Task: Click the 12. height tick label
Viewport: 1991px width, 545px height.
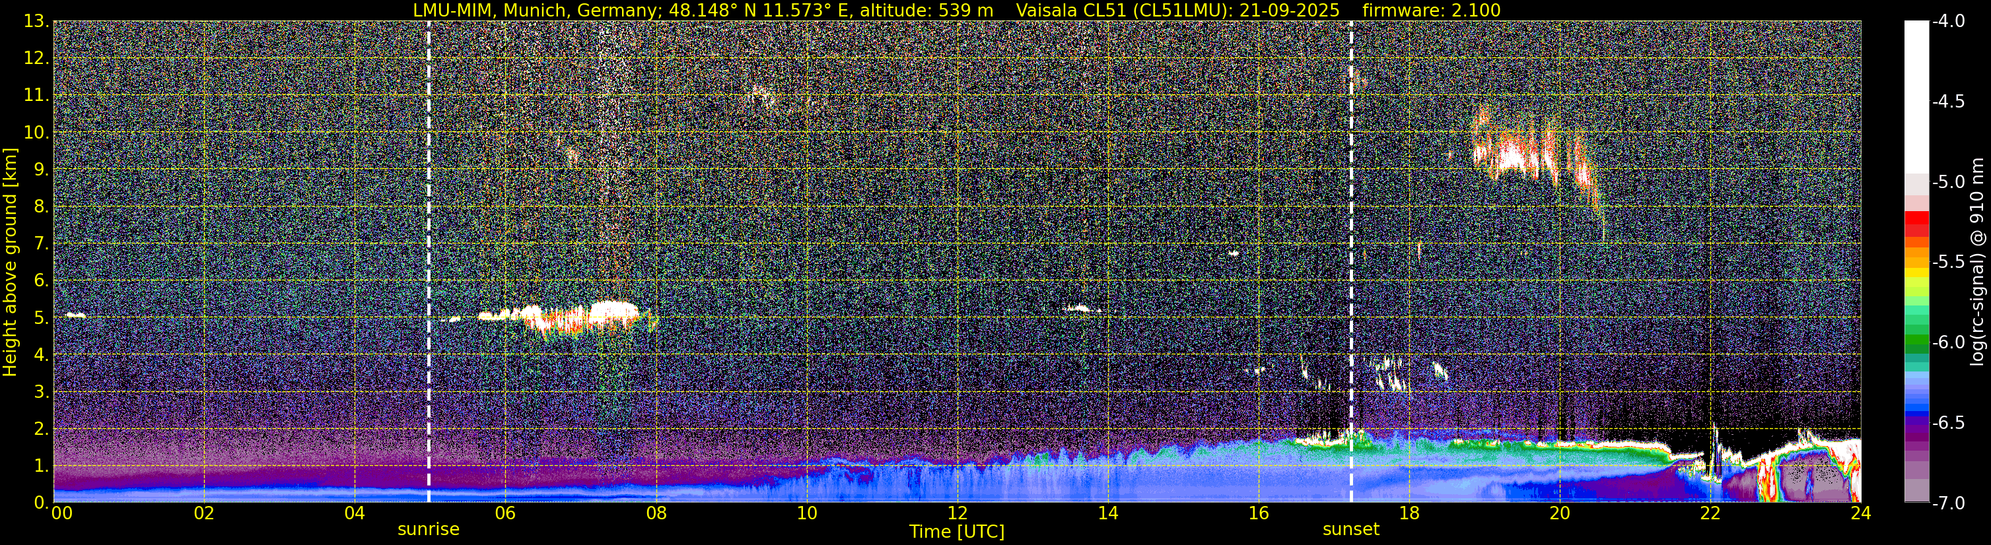Action: 36,58
